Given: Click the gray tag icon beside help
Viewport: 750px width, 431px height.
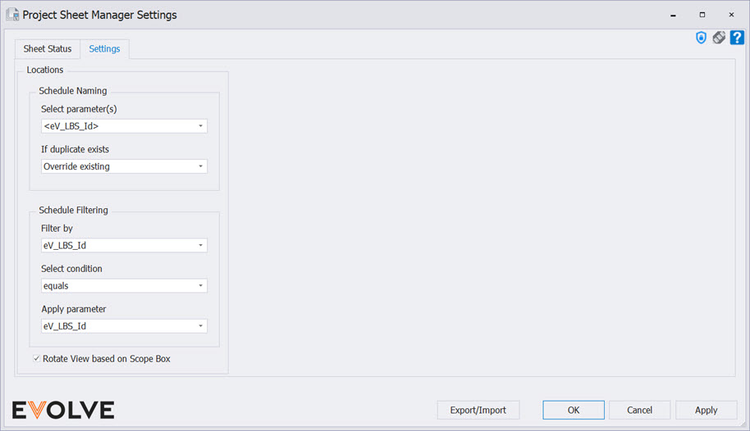Looking at the screenshot, I should point(719,37).
